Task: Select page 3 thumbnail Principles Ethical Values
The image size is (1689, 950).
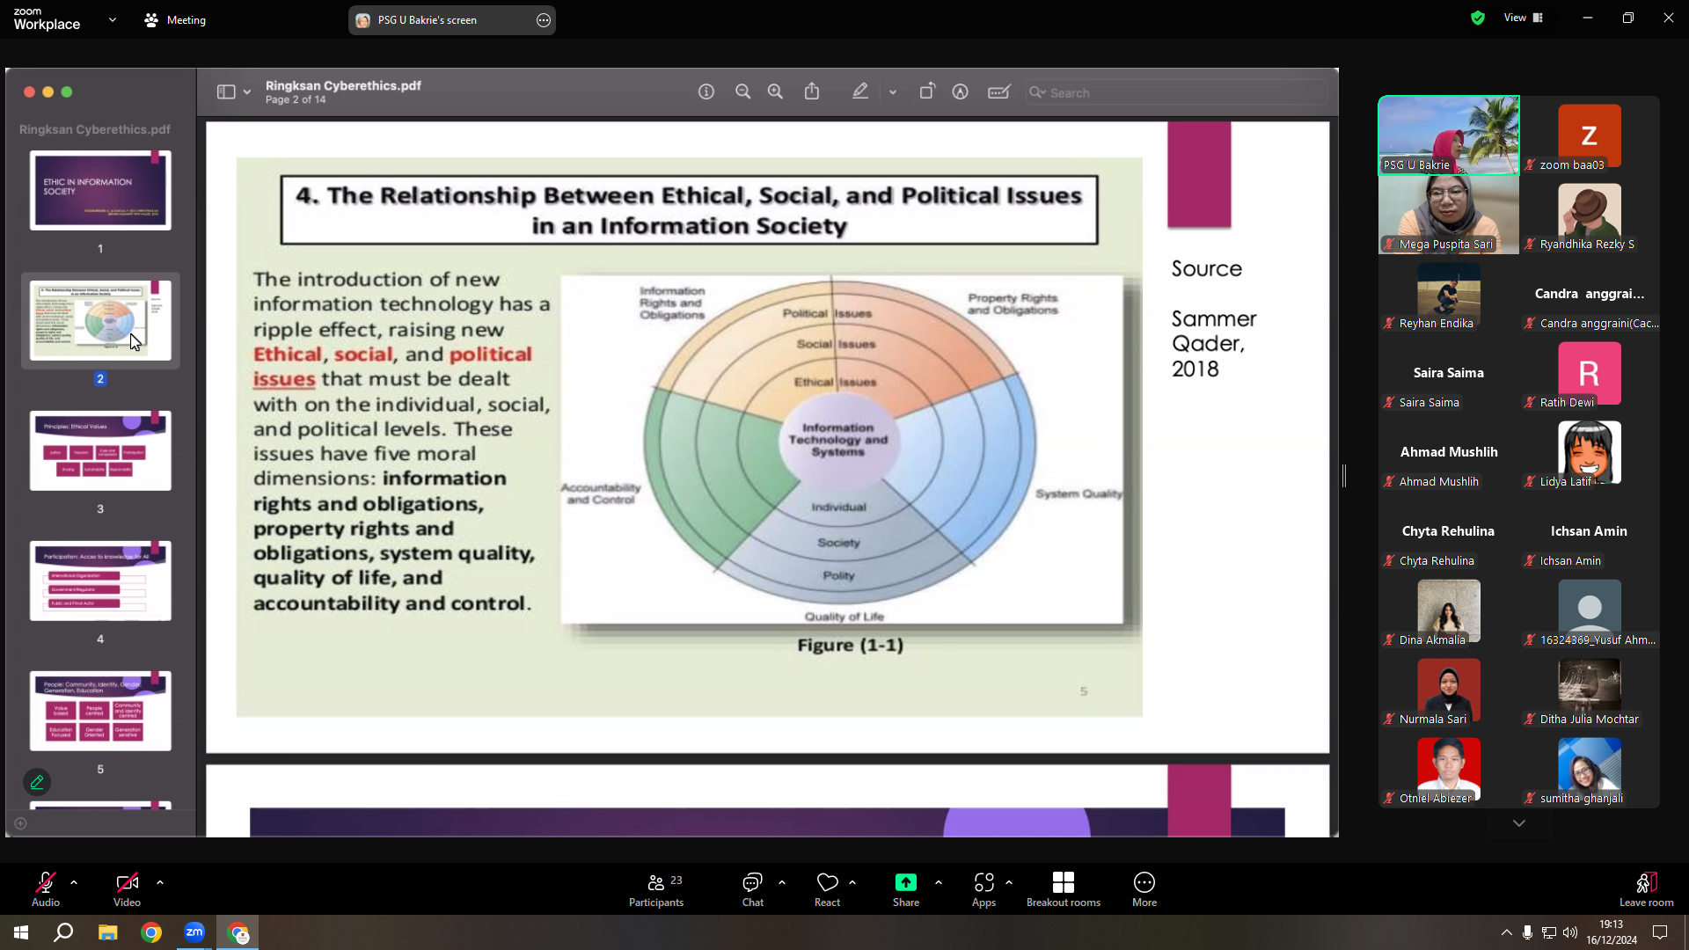Action: click(x=100, y=450)
